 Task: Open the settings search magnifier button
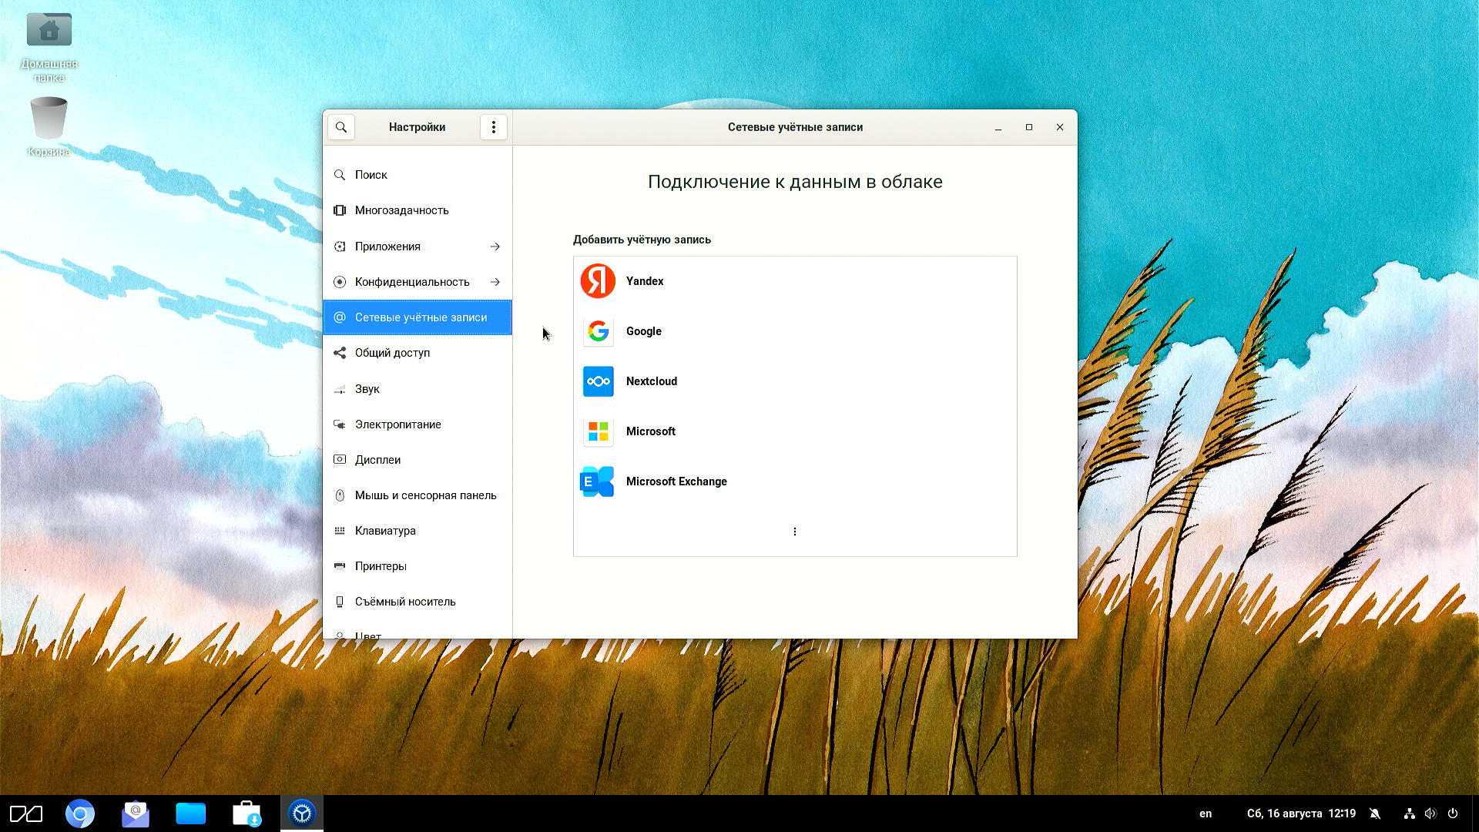pyautogui.click(x=341, y=127)
